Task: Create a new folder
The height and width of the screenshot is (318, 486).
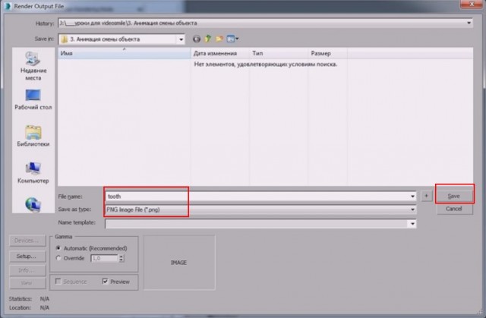Action: point(217,39)
